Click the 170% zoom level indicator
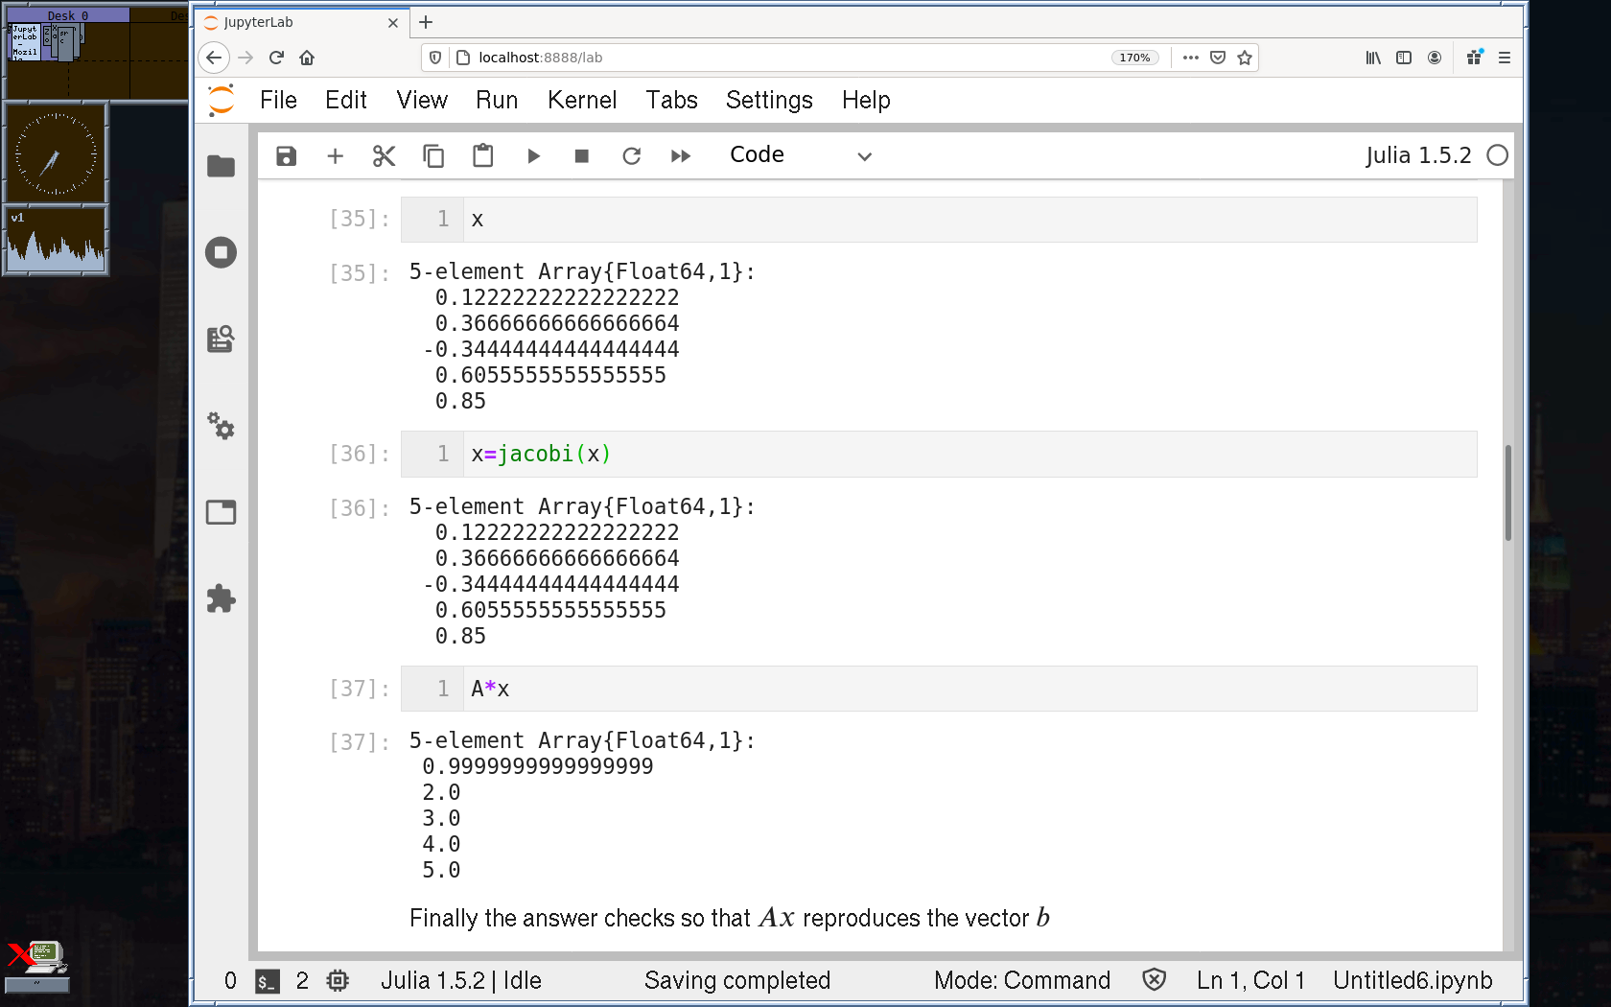Viewport: 1611px width, 1007px height. coord(1134,58)
